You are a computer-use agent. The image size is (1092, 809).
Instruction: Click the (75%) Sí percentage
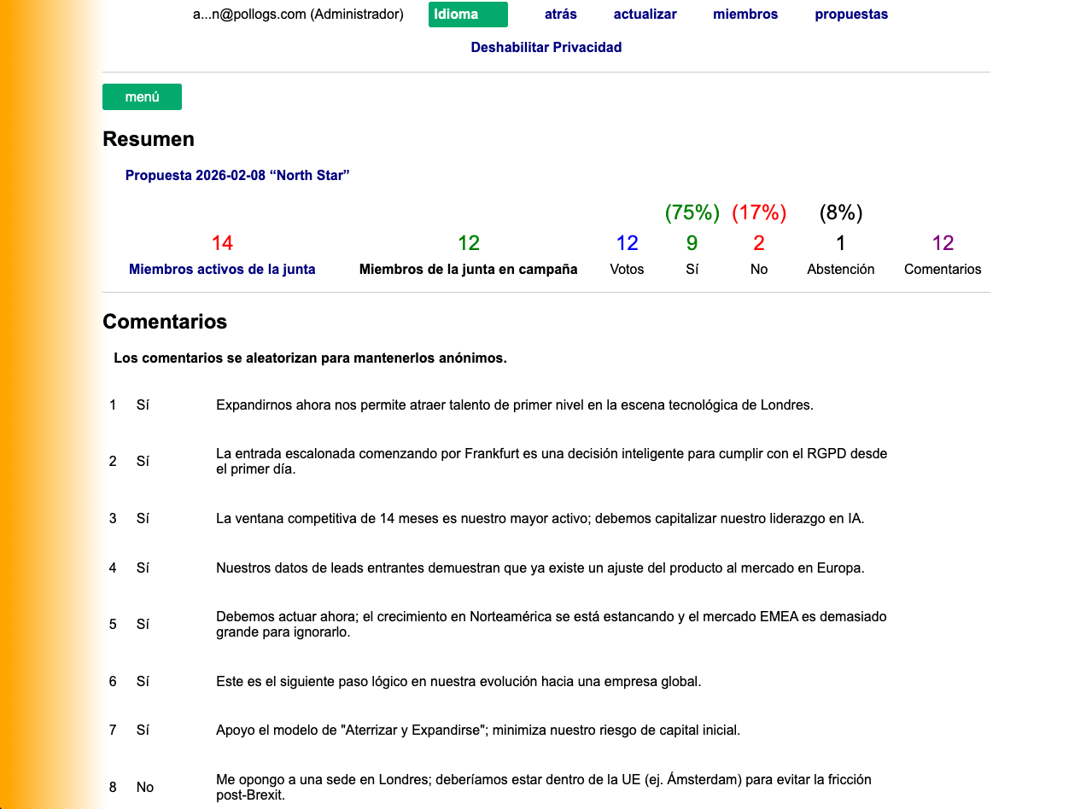(692, 212)
